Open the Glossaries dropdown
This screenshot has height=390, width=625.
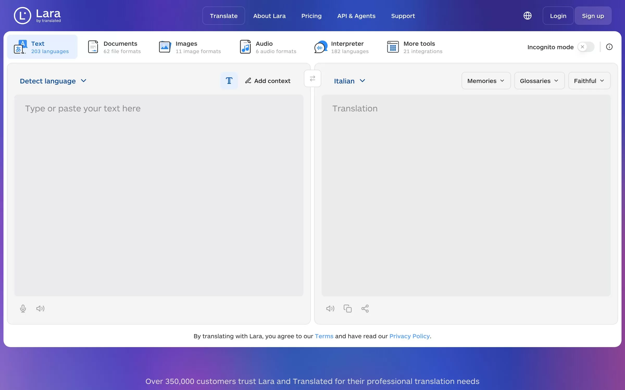(539, 81)
